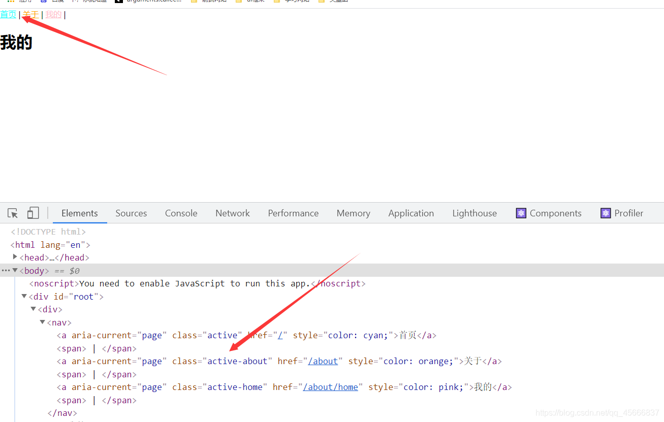Click the 我的 heading on the page
Screen dimensions: 664x422
[x=16, y=42]
